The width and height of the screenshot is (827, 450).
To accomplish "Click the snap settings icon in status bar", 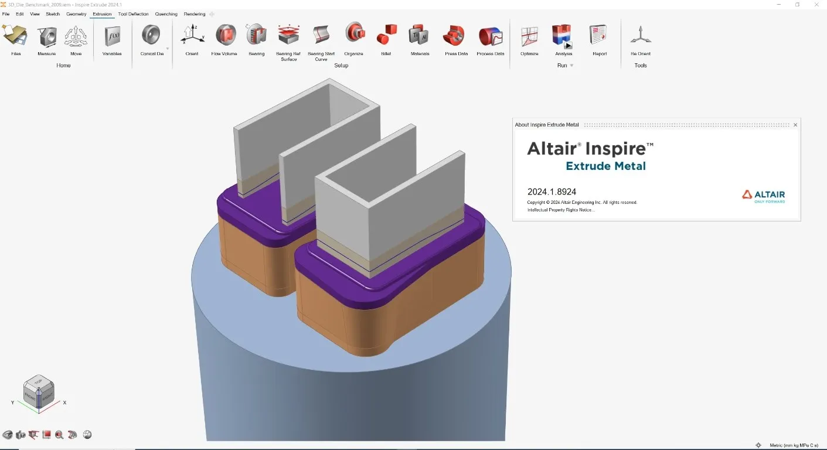I will (758, 445).
